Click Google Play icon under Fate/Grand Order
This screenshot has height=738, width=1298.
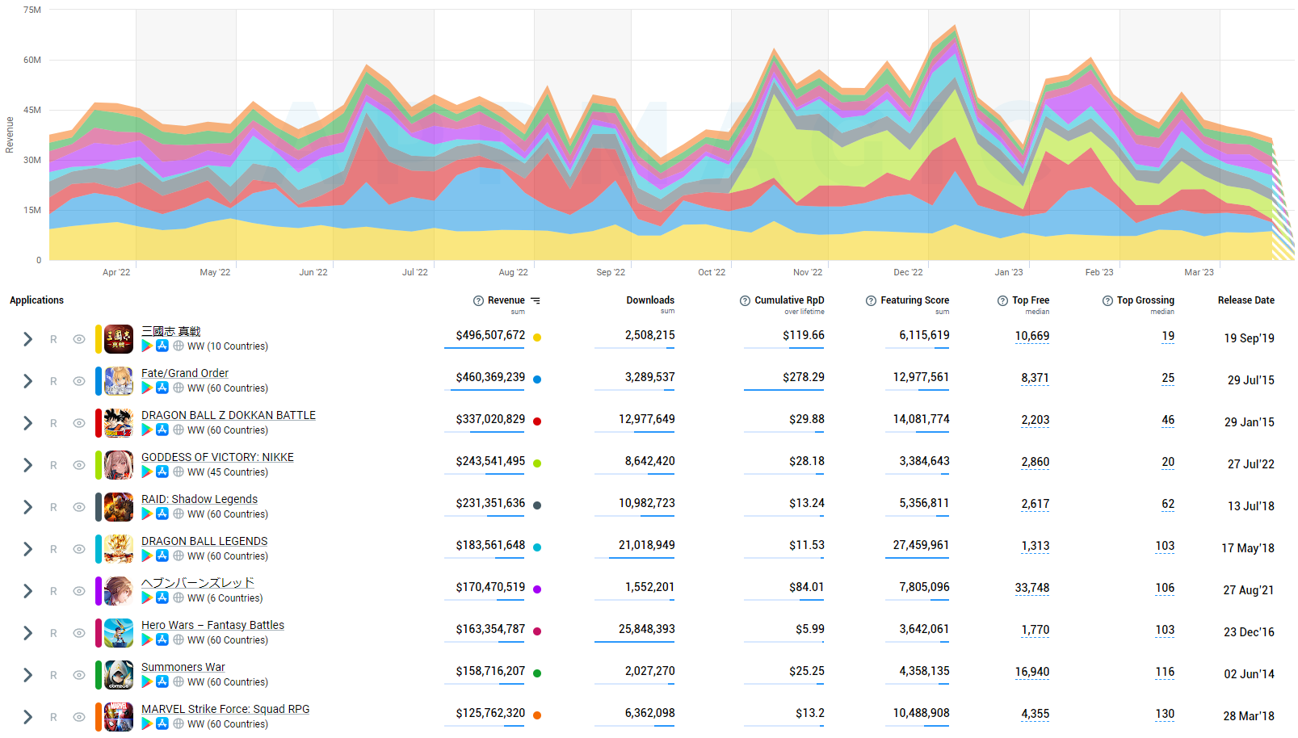[147, 388]
